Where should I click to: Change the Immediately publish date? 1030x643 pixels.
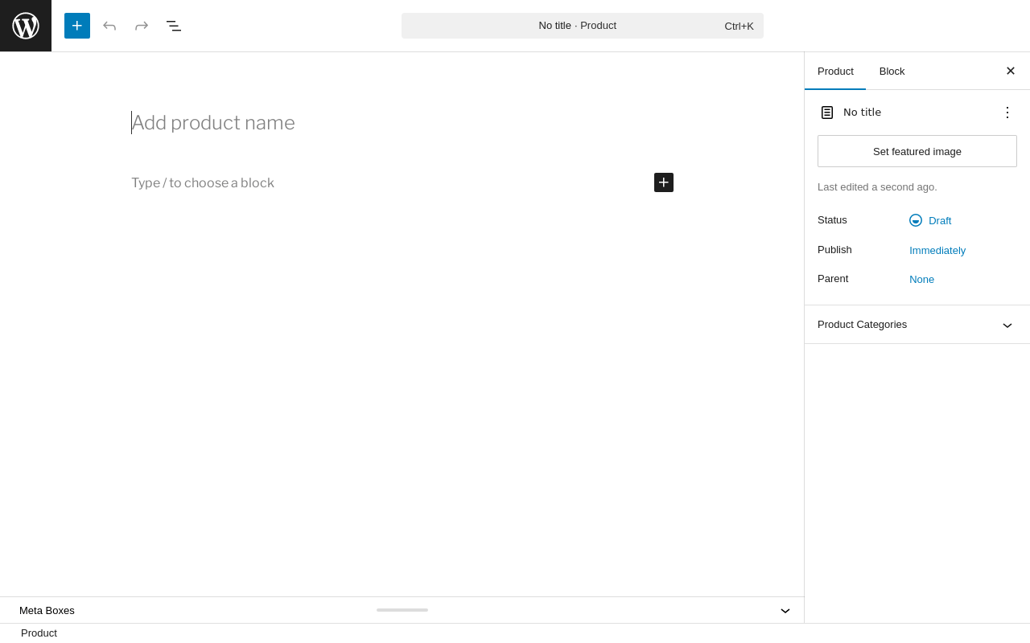click(937, 250)
